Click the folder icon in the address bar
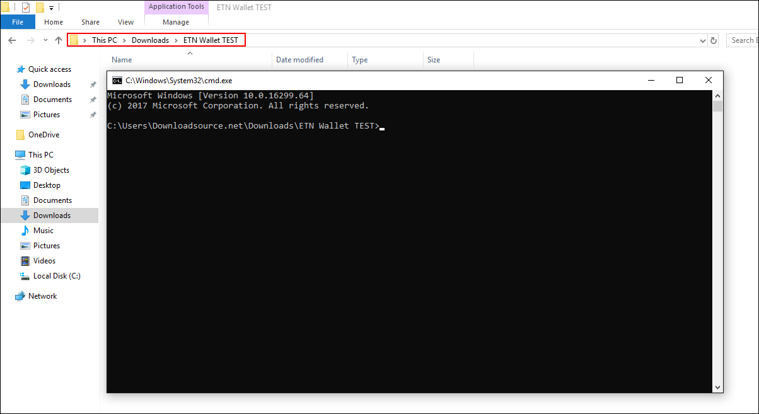759x414 pixels. click(74, 40)
